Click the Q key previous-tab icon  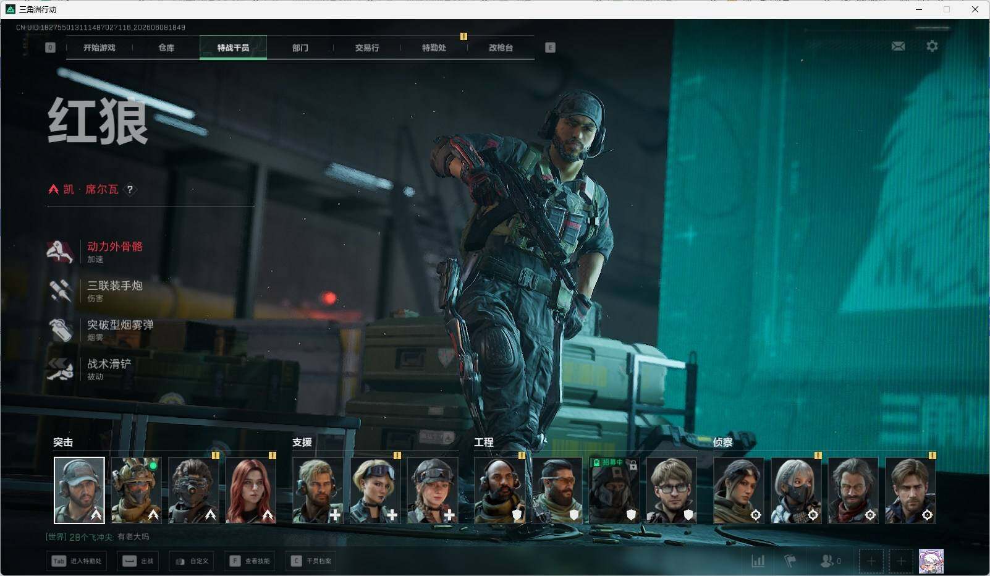(50, 48)
